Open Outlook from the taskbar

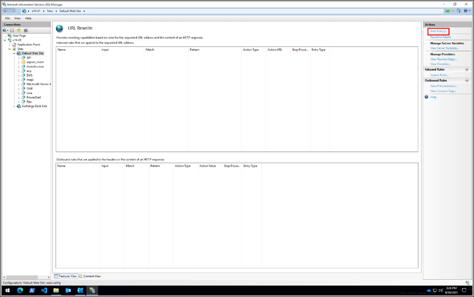click(x=68, y=290)
